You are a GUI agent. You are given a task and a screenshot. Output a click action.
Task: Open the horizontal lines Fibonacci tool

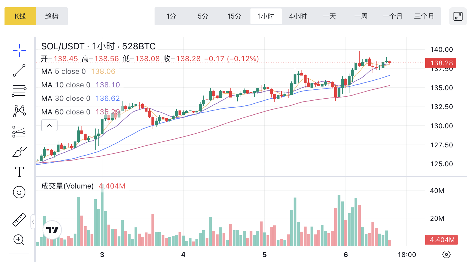tap(19, 91)
